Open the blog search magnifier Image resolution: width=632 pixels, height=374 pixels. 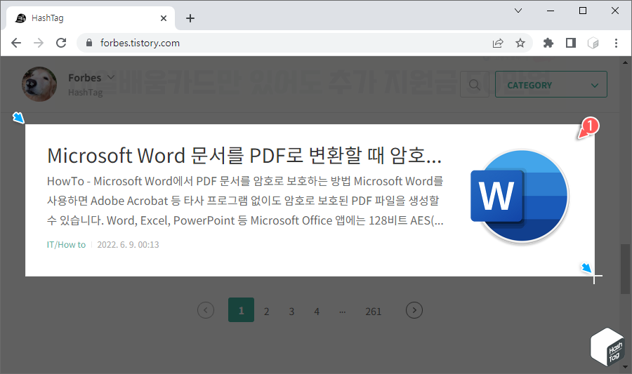point(475,84)
